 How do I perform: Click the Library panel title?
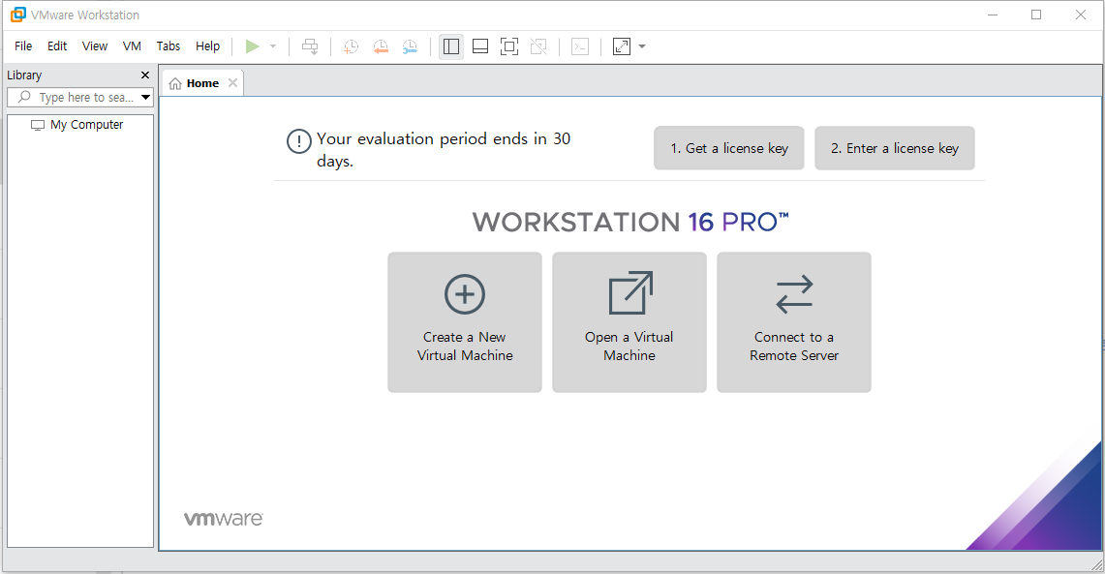(x=24, y=75)
